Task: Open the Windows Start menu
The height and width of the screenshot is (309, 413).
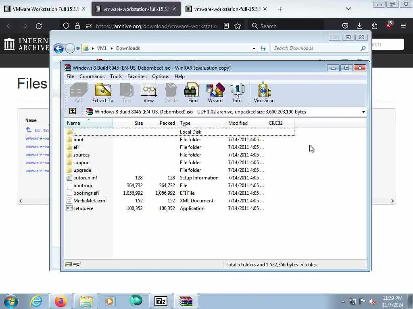Action: 11,301
